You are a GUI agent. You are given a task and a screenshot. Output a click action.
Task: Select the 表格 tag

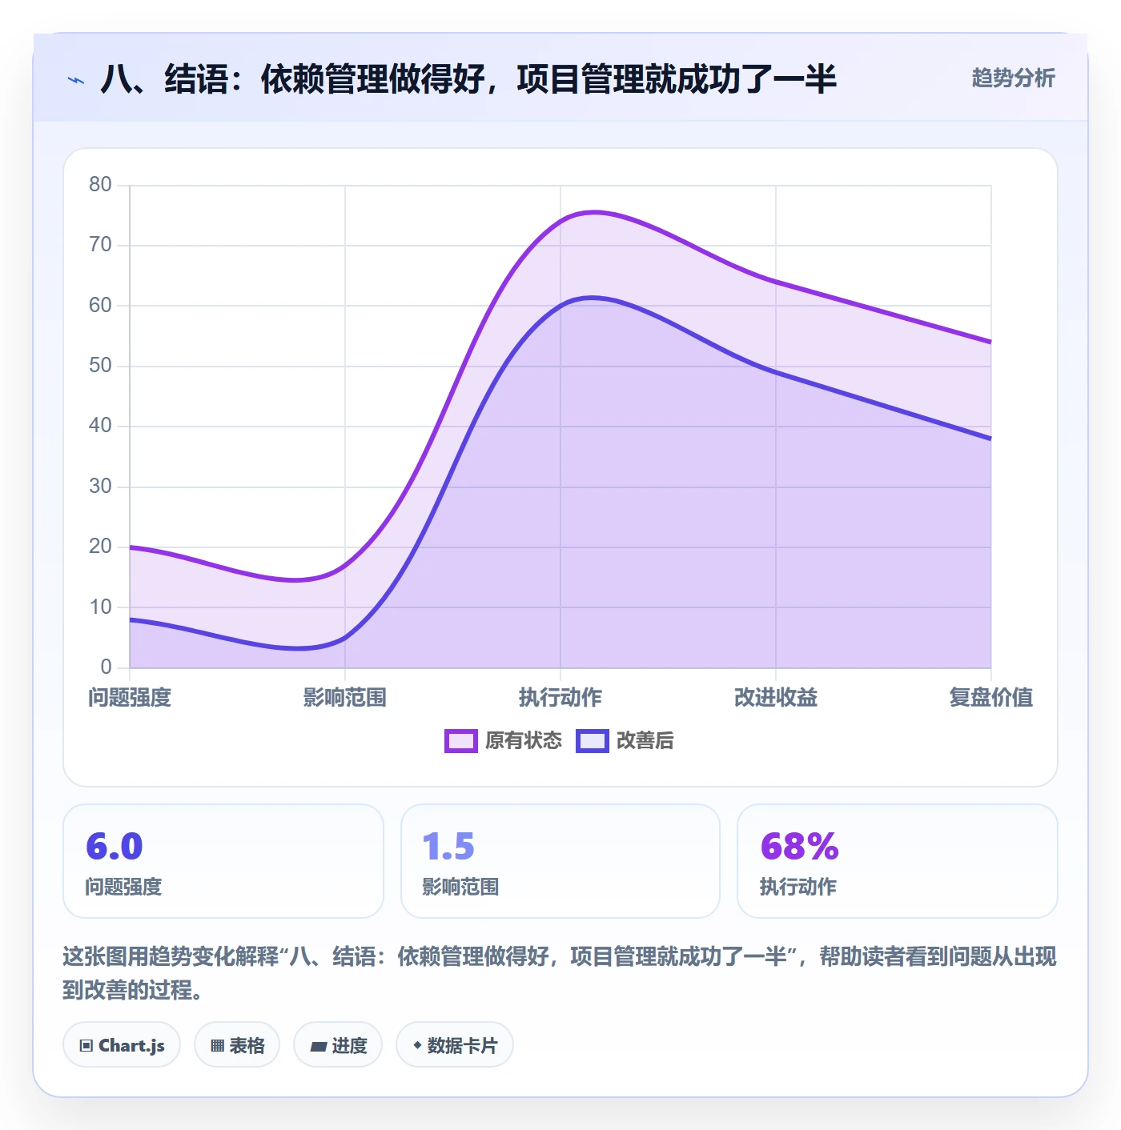[x=237, y=1044]
